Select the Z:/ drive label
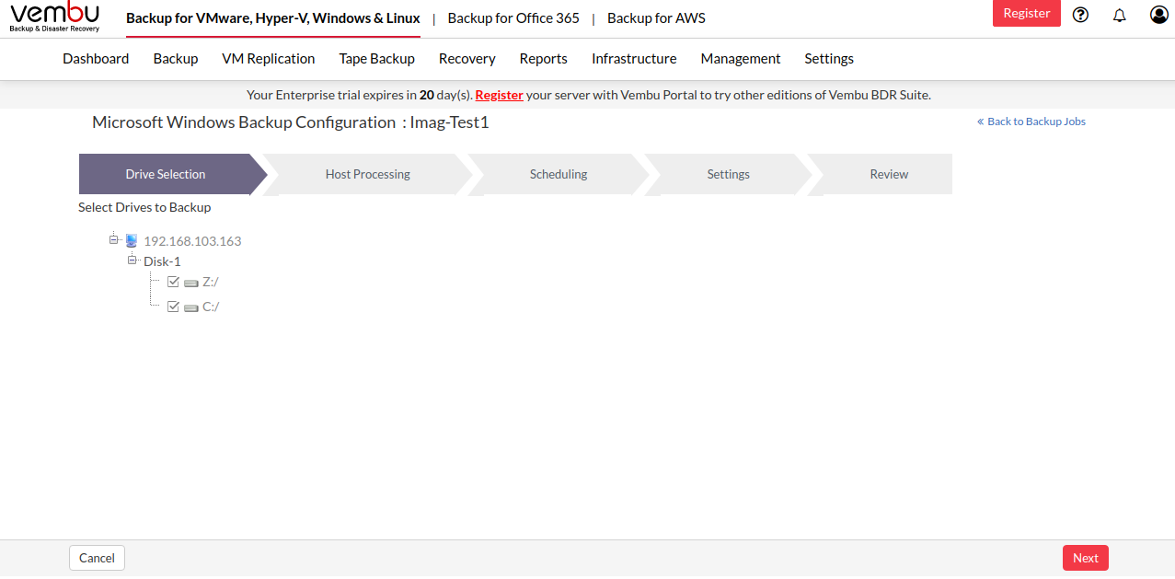The height and width of the screenshot is (579, 1175). pyautogui.click(x=211, y=282)
